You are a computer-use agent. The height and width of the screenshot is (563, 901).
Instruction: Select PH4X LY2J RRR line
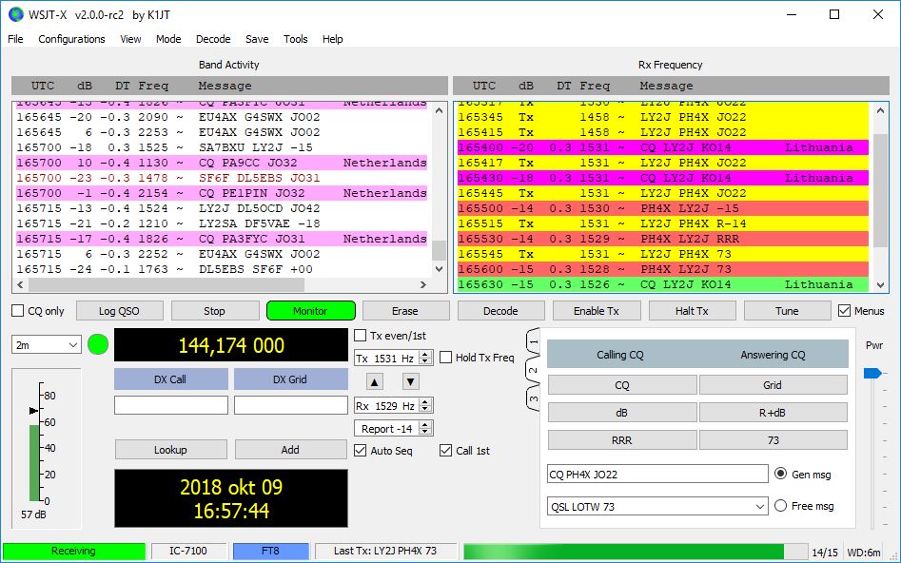[x=663, y=239]
